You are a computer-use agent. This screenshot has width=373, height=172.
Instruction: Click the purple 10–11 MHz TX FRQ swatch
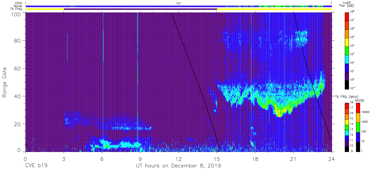point(347,143)
